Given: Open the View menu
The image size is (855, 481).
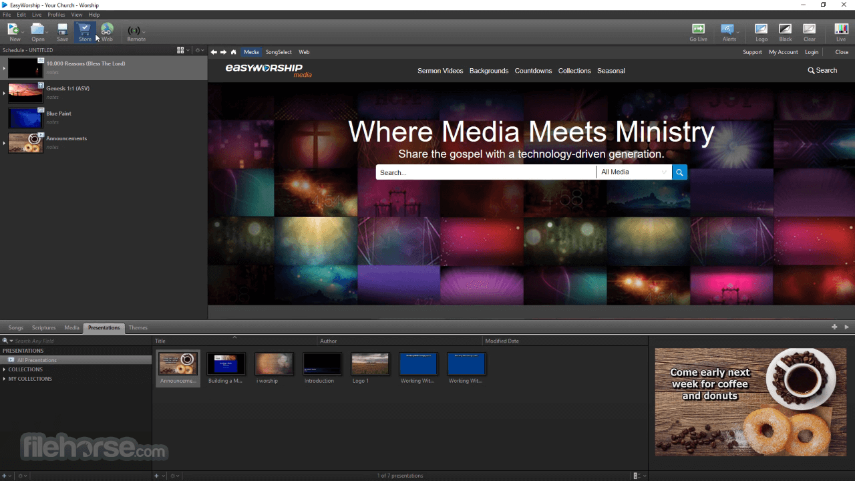Looking at the screenshot, I should pyautogui.click(x=77, y=15).
